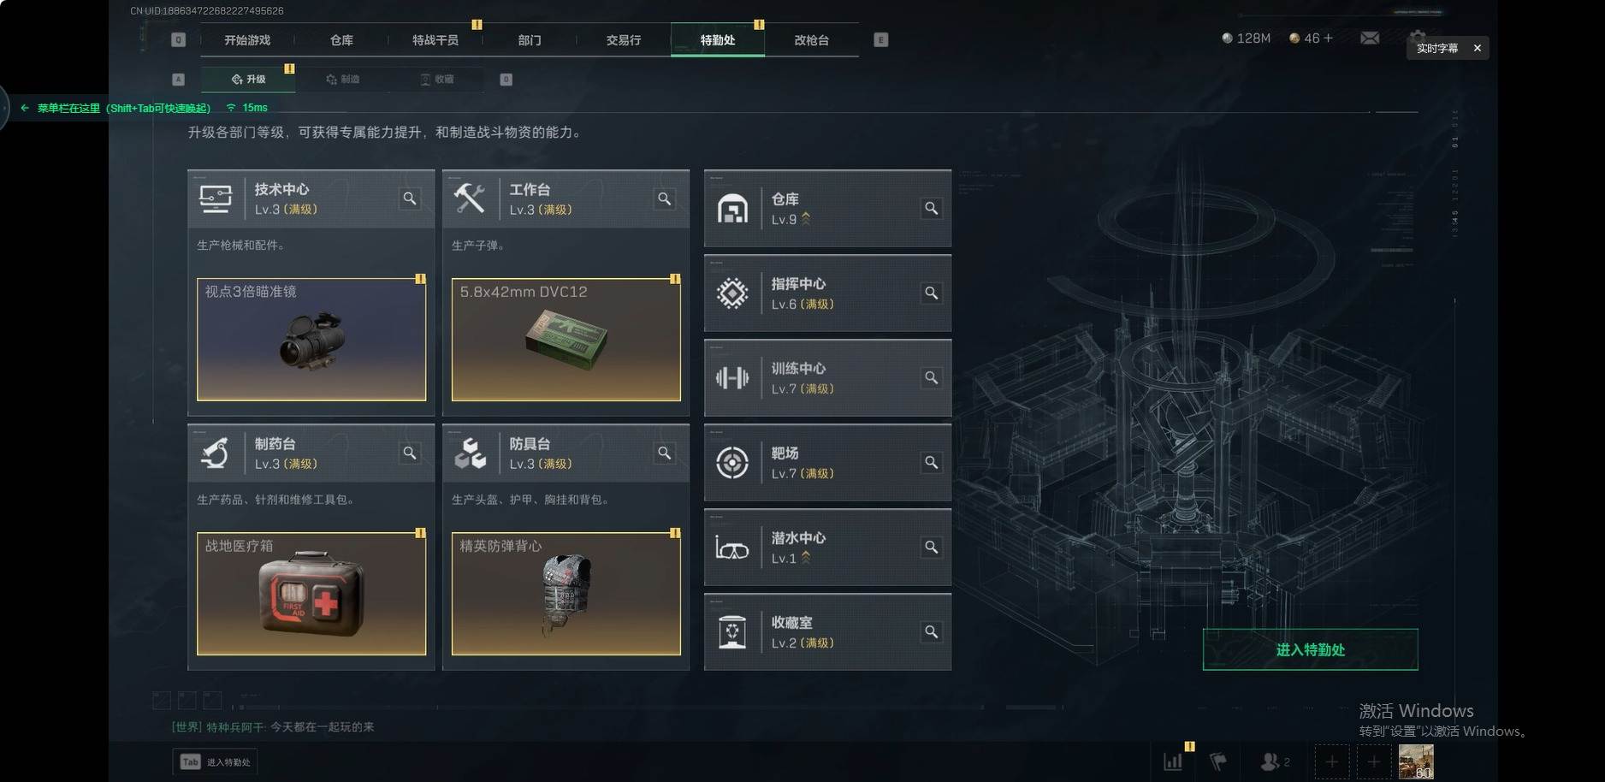
Task: Click the 进入特勤处 green button
Action: [x=1310, y=649]
